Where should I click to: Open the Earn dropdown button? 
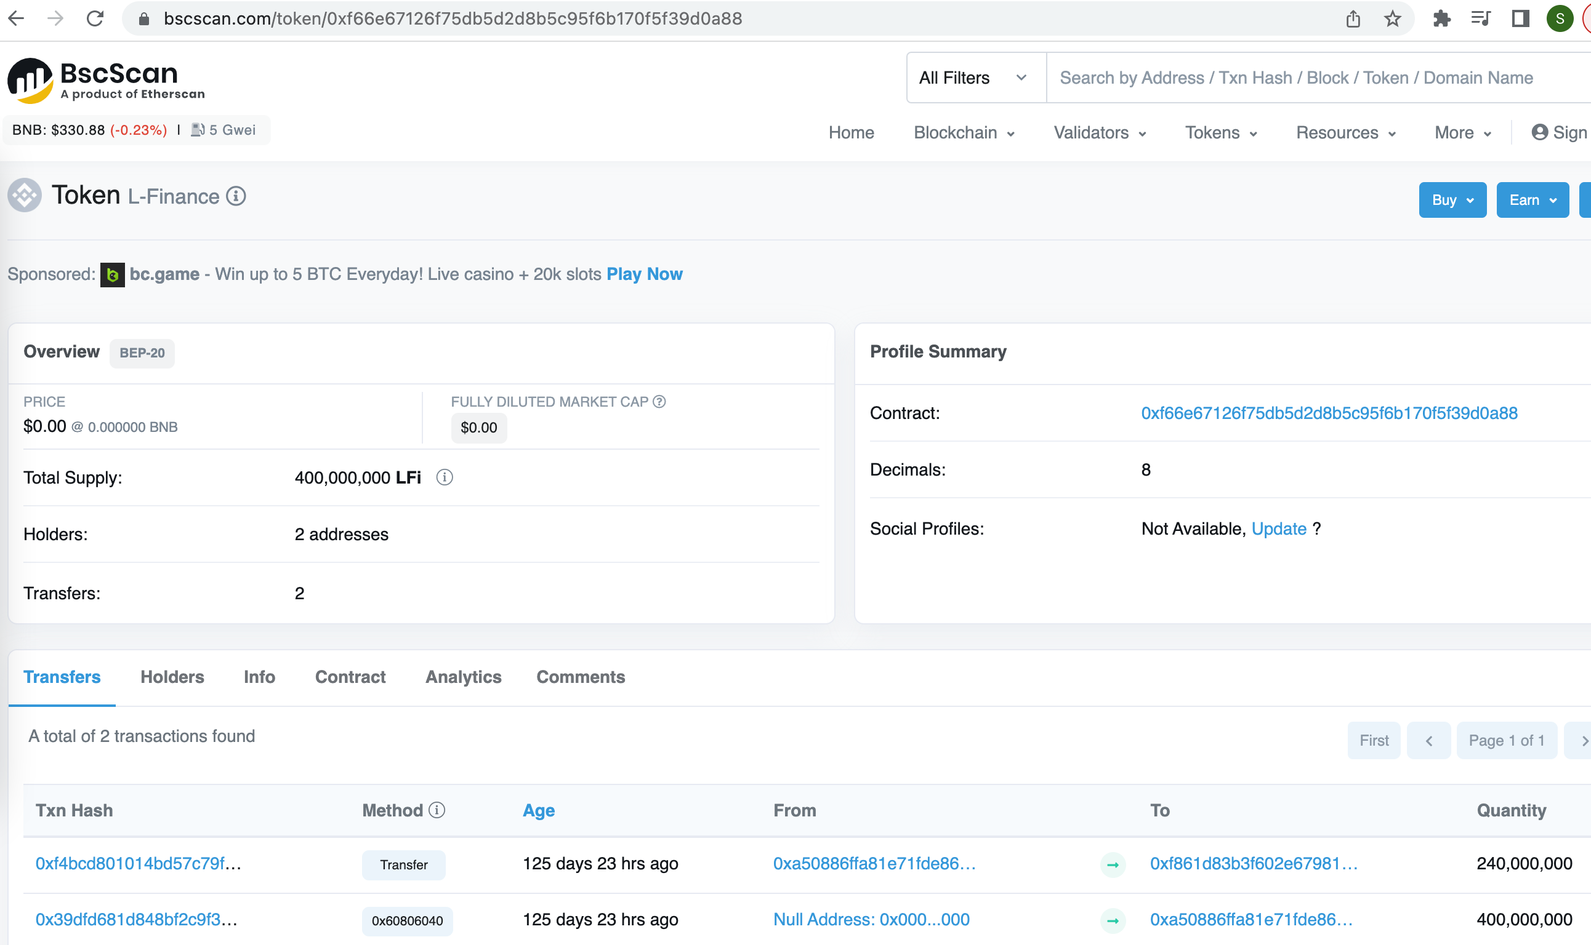(x=1532, y=200)
